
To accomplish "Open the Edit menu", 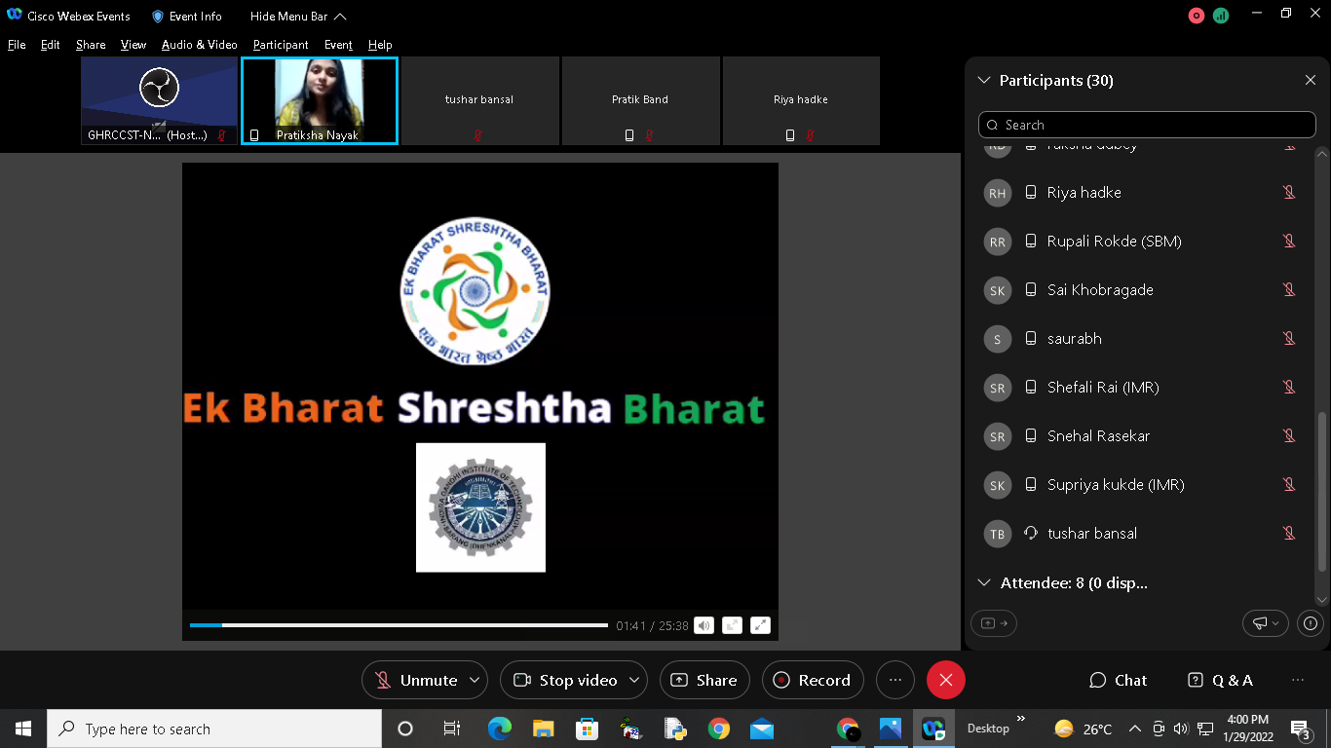I will pyautogui.click(x=50, y=45).
